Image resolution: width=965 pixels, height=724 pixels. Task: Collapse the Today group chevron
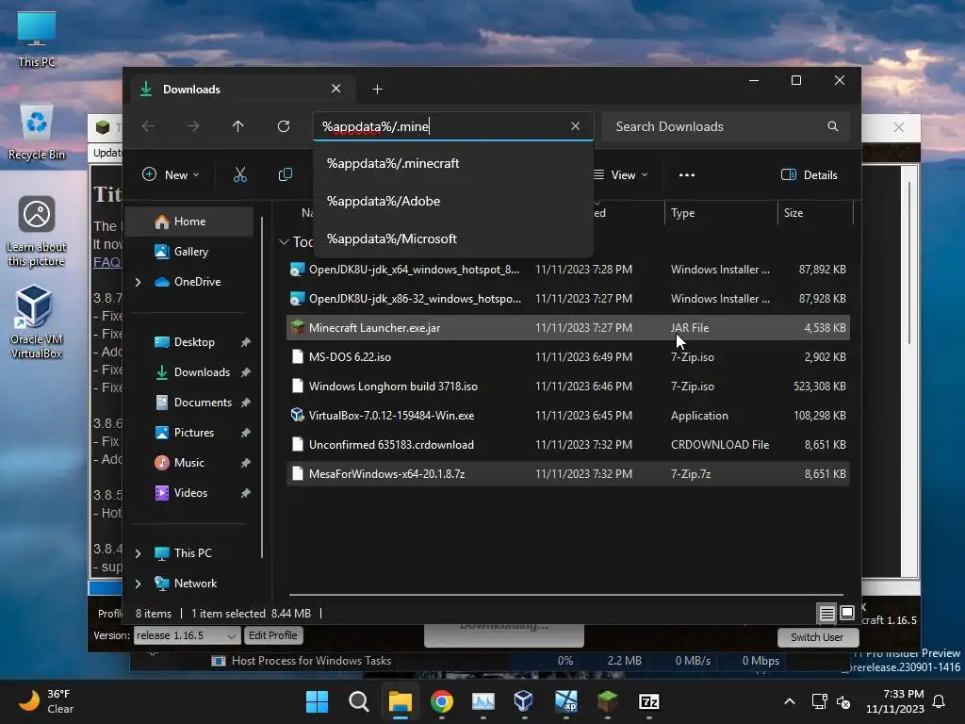pos(284,242)
